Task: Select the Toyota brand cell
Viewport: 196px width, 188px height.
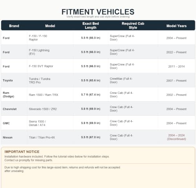Action: tap(8, 80)
